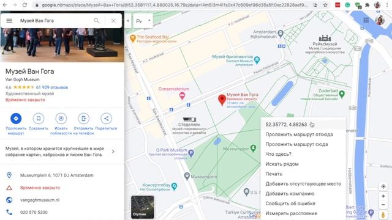
Task: Go back with browser back arrow
Action: tap(5, 5)
